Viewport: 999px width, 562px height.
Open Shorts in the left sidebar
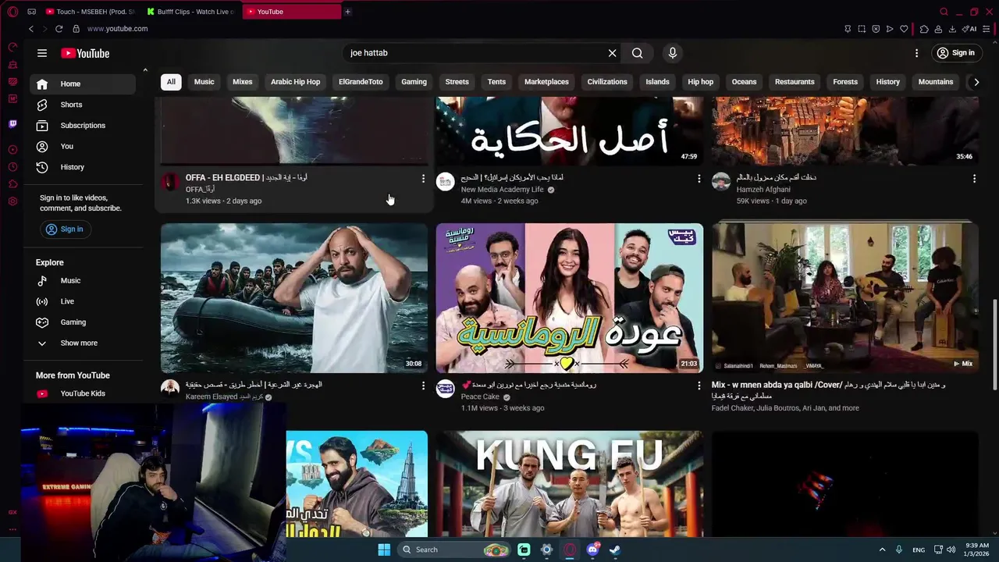click(x=83, y=105)
